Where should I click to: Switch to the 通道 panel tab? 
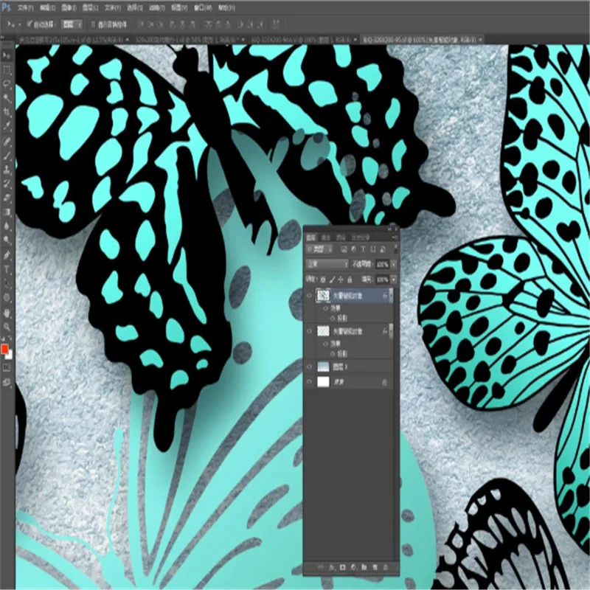(325, 237)
